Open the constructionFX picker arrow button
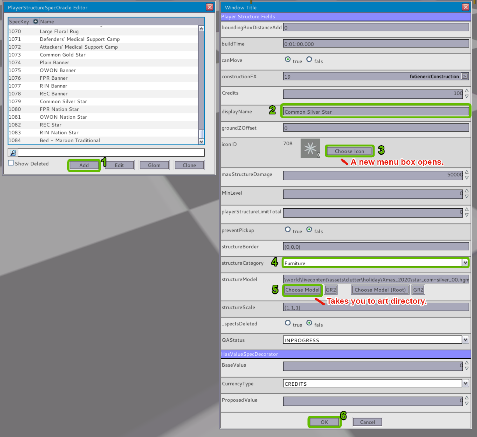The height and width of the screenshot is (437, 477). click(x=465, y=76)
